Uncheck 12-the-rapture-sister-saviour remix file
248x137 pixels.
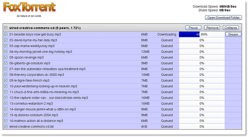pos(6,98)
